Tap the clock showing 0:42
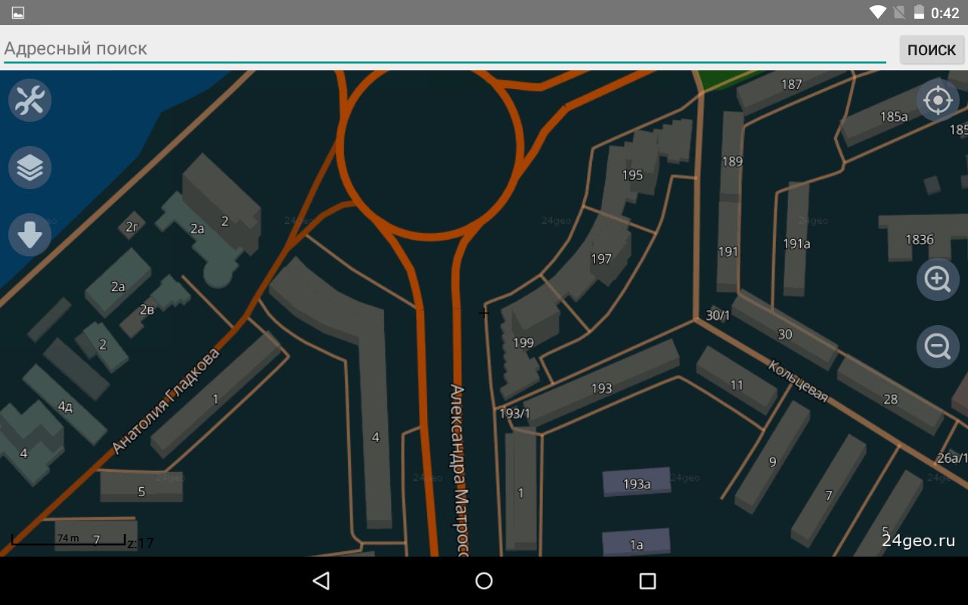The height and width of the screenshot is (605, 968). (945, 13)
